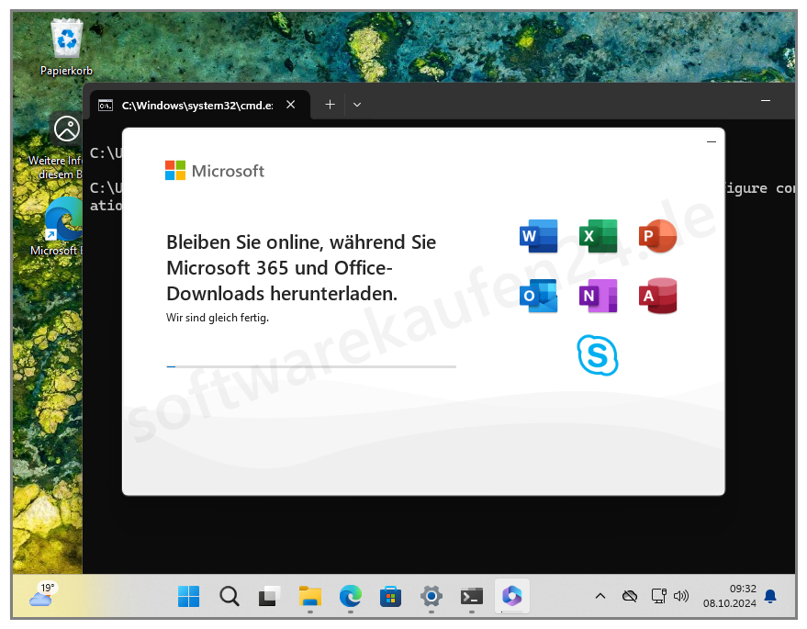
Task: Open Windows Settings from the taskbar
Action: pos(431,596)
